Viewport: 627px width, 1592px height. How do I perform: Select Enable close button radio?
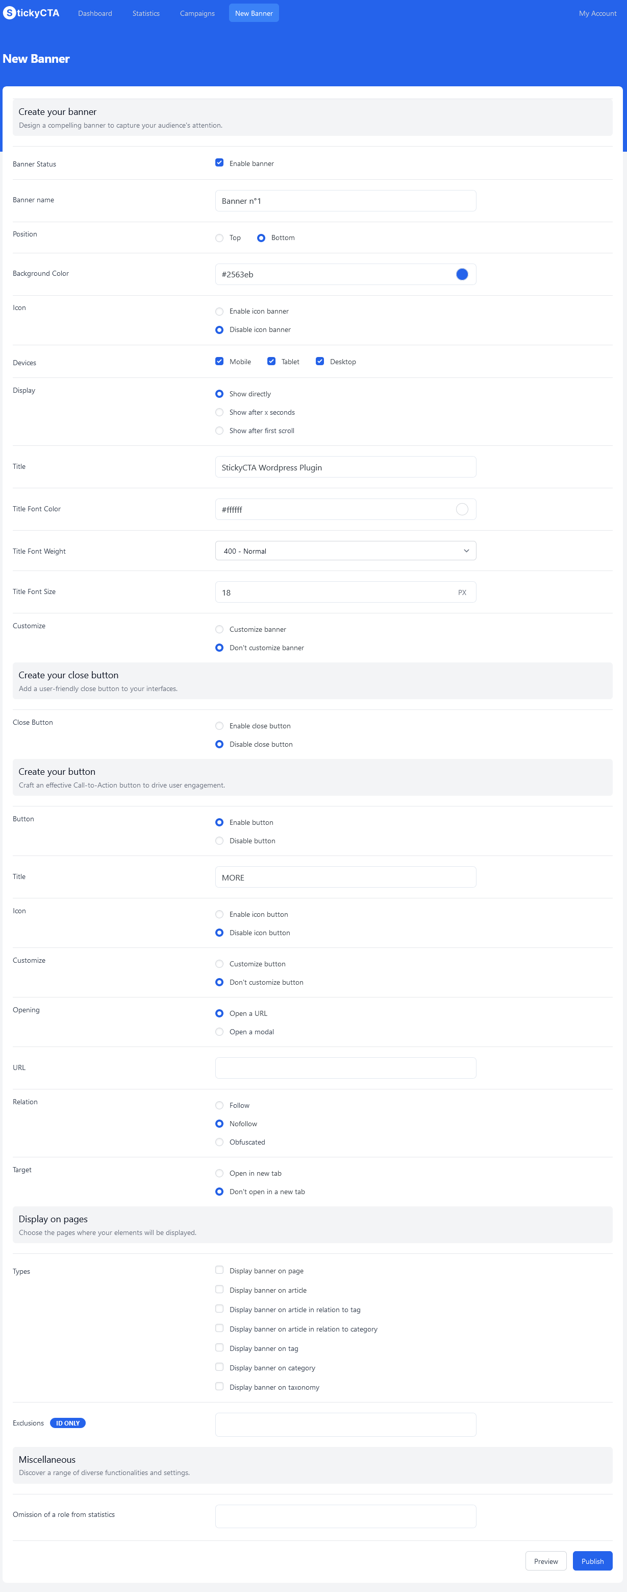point(219,726)
